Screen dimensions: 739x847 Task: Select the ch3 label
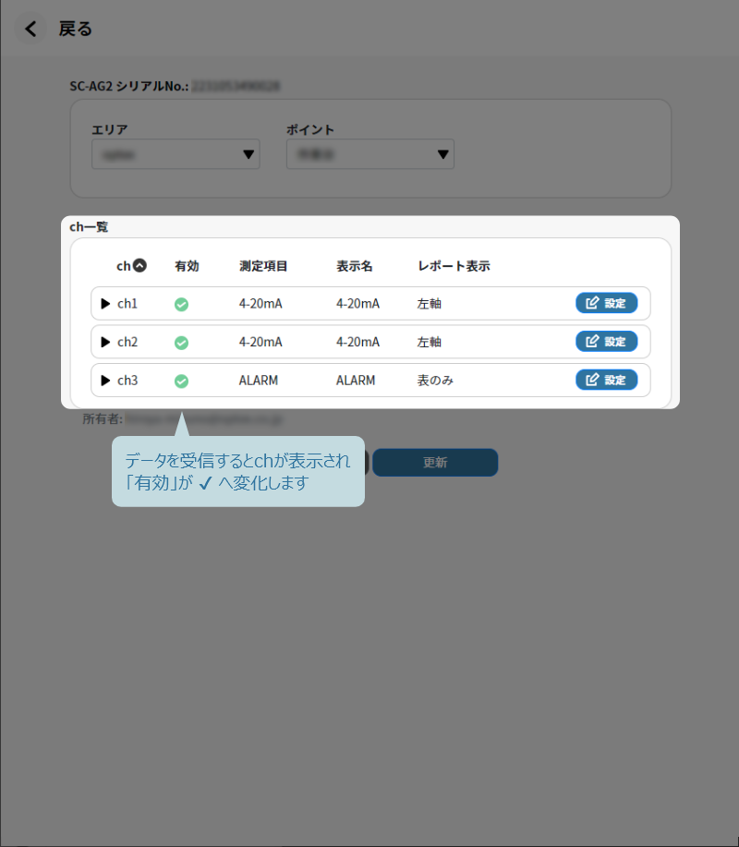(127, 381)
